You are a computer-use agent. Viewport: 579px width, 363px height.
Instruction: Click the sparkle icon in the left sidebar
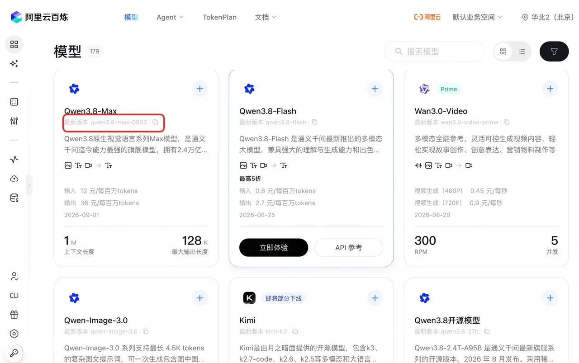(x=14, y=64)
